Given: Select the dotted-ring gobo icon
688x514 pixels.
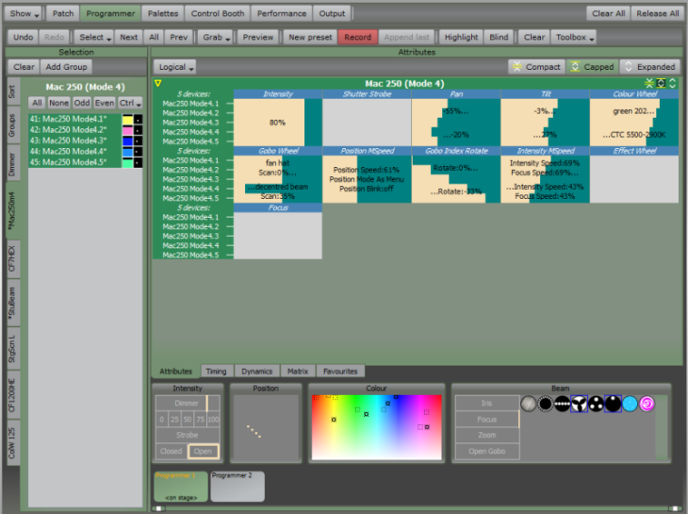Looking at the screenshot, I should click(x=546, y=404).
